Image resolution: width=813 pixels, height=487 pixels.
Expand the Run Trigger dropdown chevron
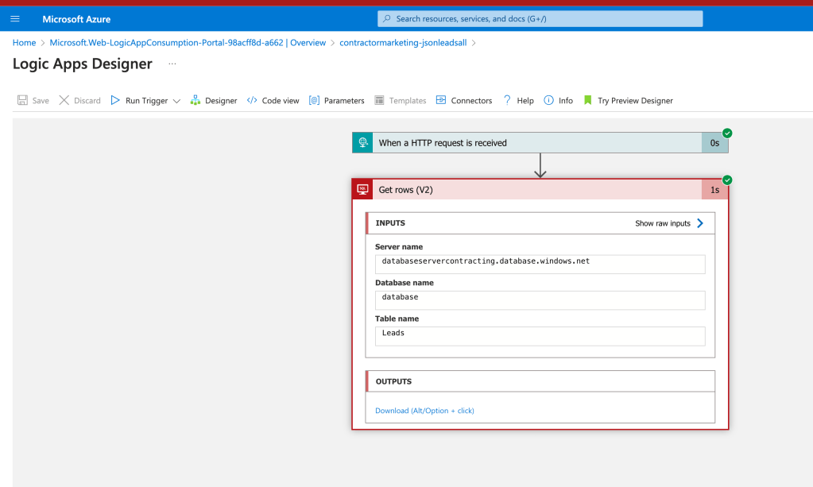click(x=176, y=101)
